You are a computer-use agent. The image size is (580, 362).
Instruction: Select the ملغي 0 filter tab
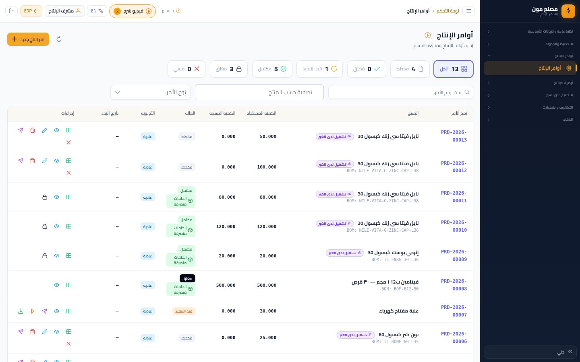(x=186, y=69)
